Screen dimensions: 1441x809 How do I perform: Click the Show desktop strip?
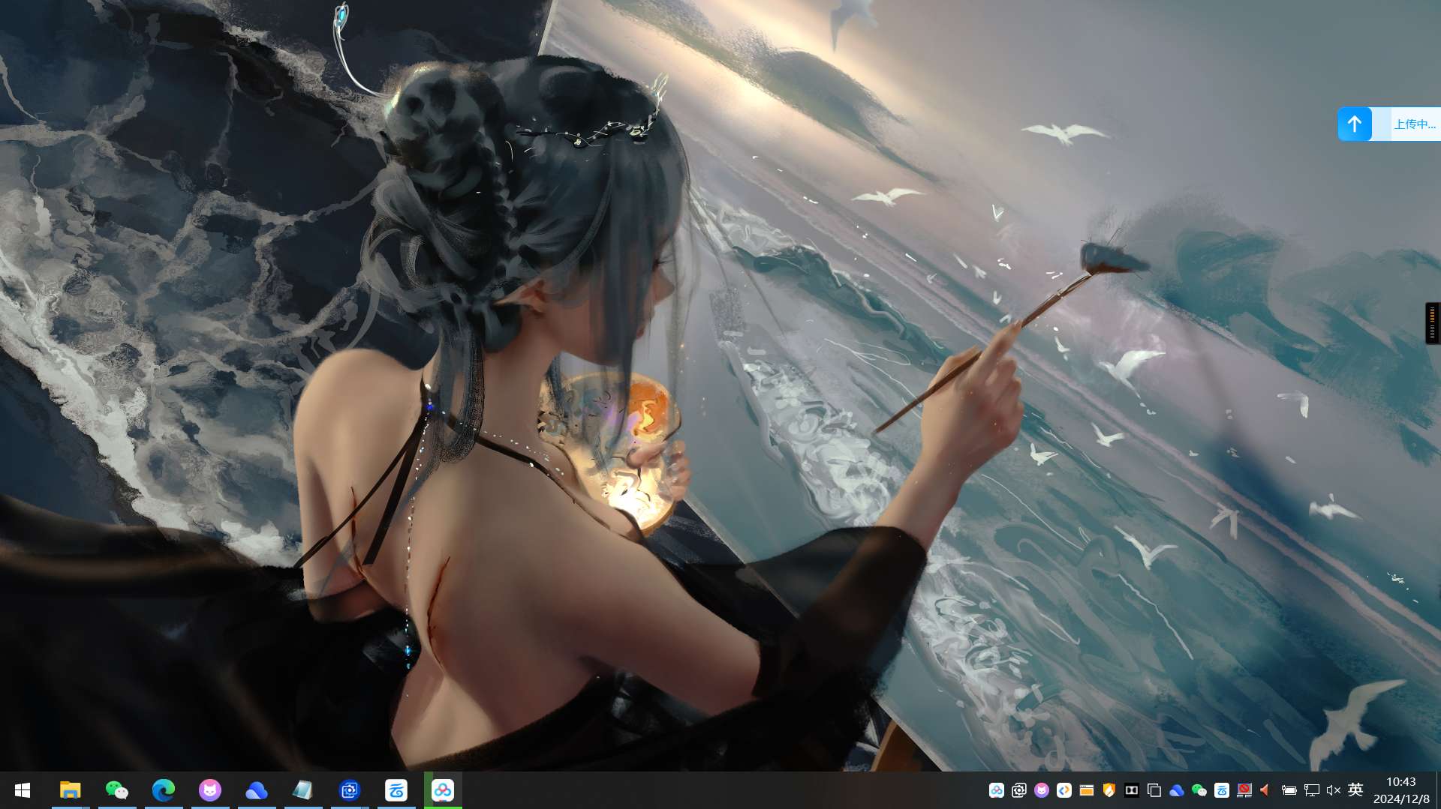1438,790
